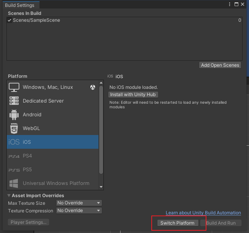Select Android platform label
Viewport: 249px width, 233px height.
tap(32, 115)
